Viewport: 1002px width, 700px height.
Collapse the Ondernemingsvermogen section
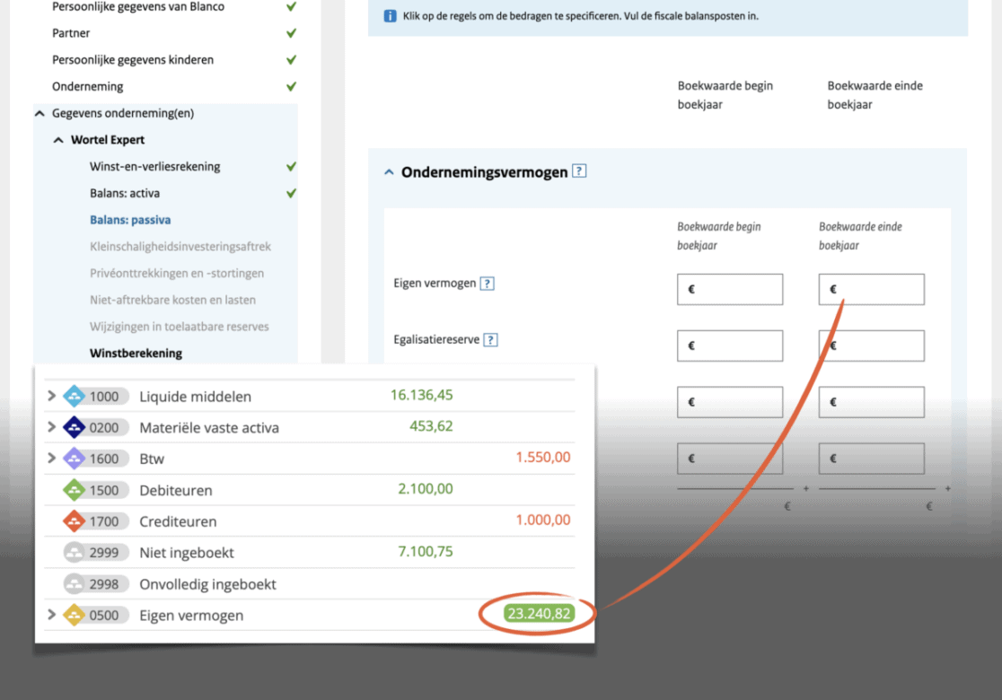click(x=389, y=171)
